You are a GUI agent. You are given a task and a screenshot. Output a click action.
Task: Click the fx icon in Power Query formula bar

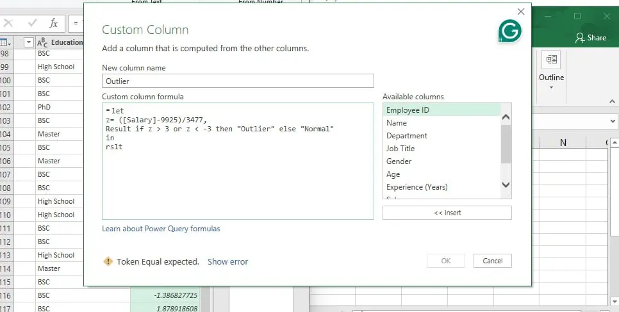pos(54,23)
